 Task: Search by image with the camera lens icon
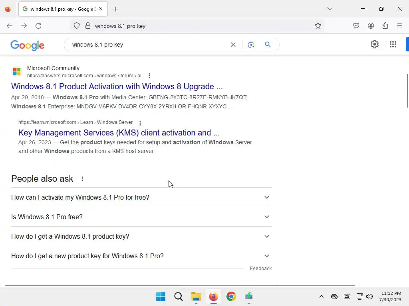[x=251, y=45]
